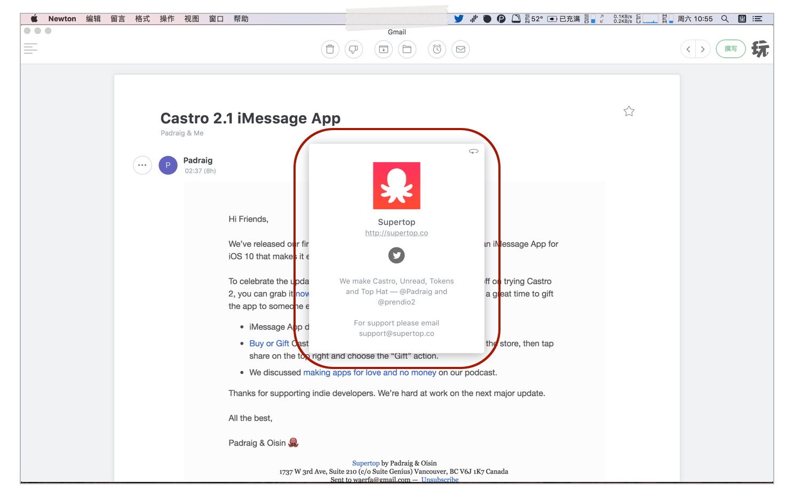Click the Unsubscribe link in footer
This screenshot has width=794, height=497.
440,479
